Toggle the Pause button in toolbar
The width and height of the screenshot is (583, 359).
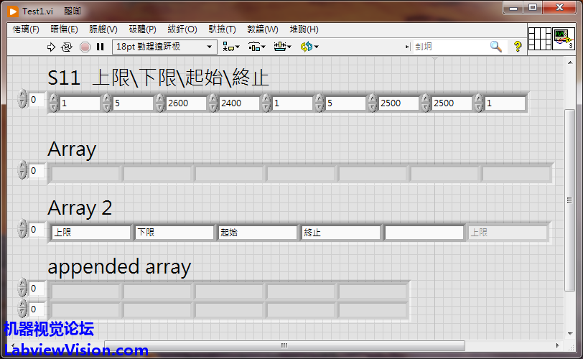click(x=101, y=47)
